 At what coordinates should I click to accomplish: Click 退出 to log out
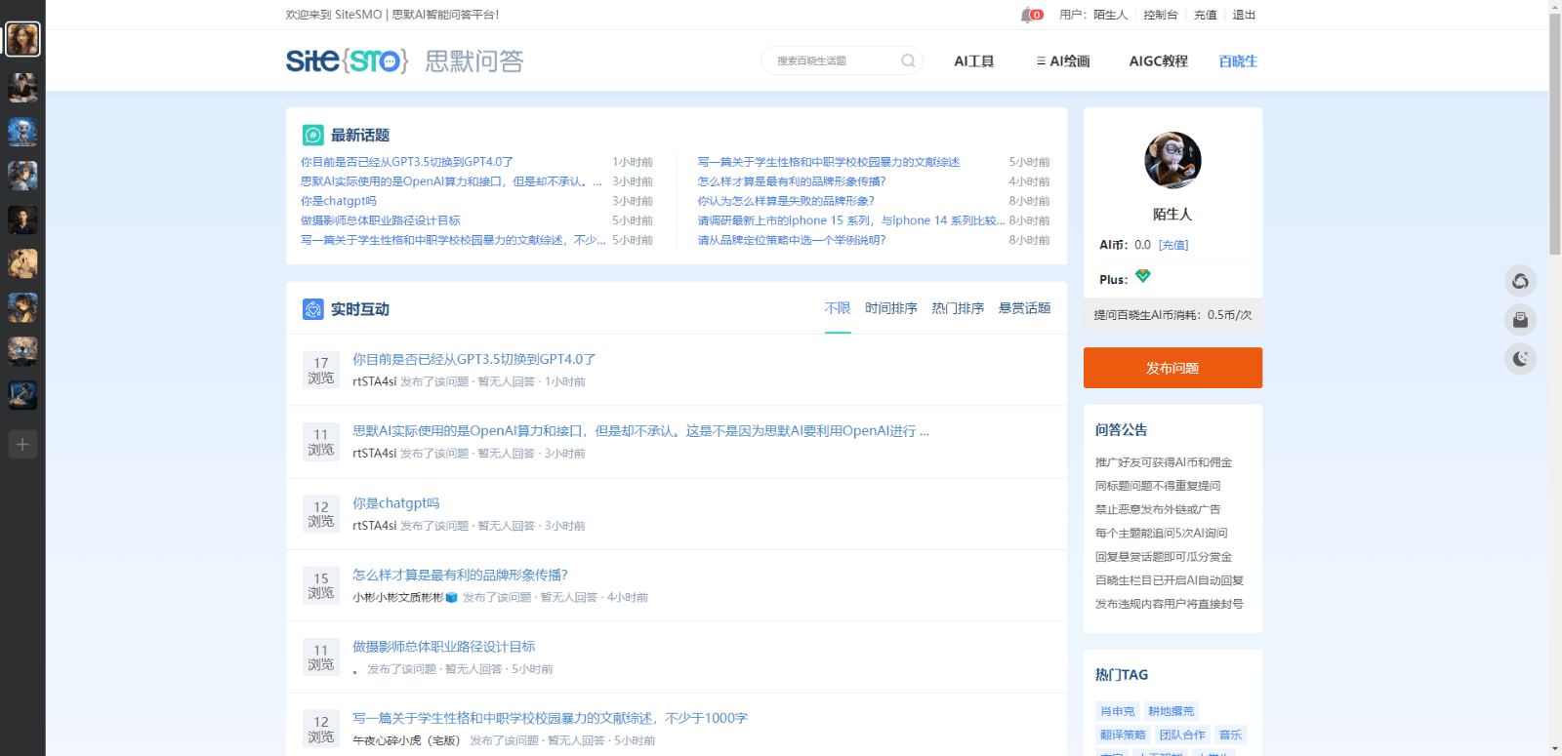pos(1244,15)
